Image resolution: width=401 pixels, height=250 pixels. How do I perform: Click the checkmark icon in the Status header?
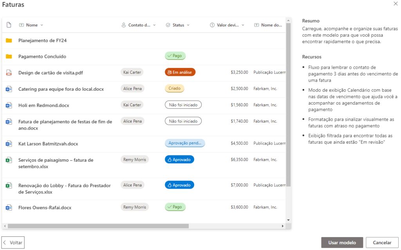pyautogui.click(x=168, y=25)
